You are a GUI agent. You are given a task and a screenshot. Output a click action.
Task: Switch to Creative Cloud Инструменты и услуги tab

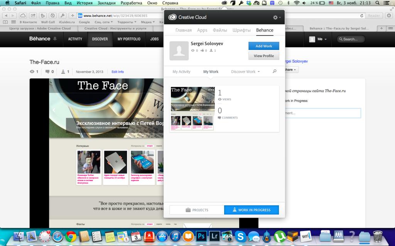point(115,28)
